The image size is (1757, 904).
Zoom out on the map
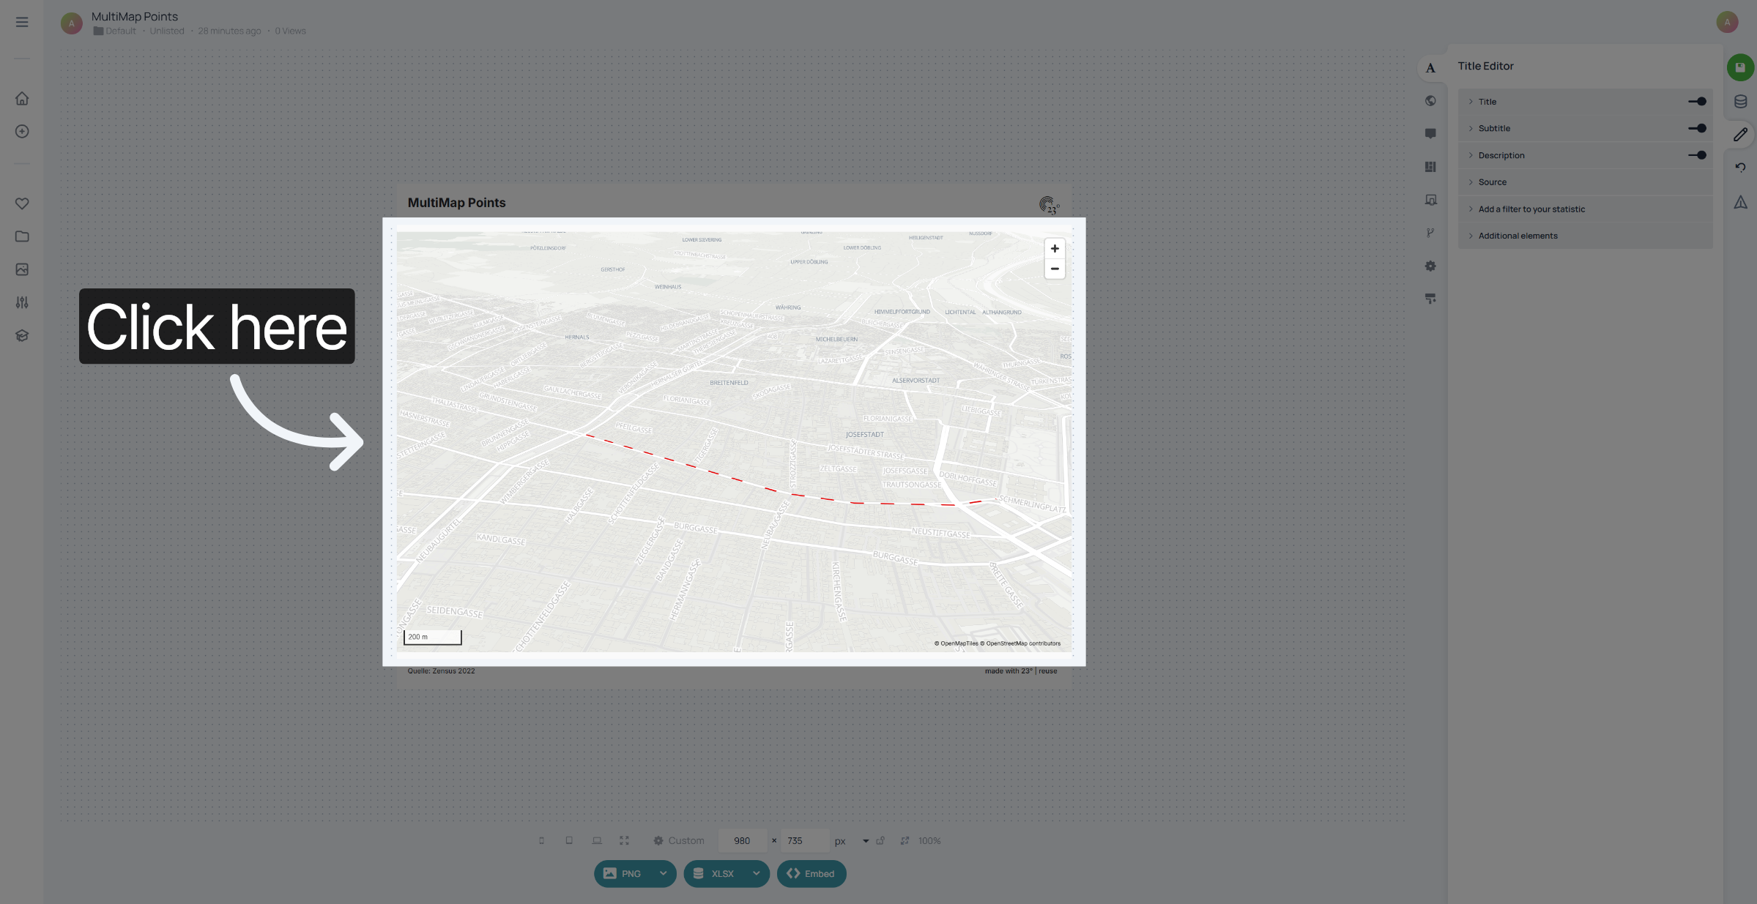[x=1055, y=269]
